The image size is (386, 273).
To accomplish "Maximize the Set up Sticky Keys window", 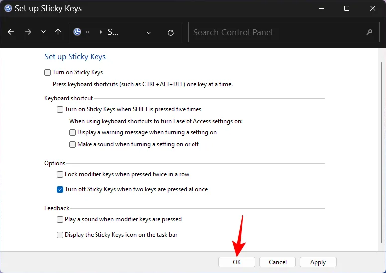I will click(347, 8).
